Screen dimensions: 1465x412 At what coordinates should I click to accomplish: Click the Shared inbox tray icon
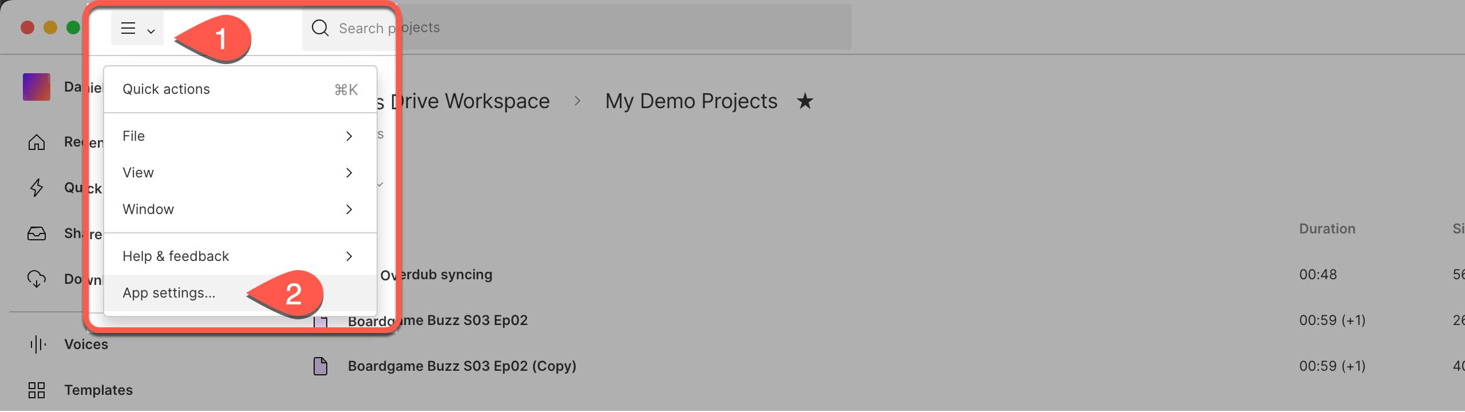click(x=37, y=233)
